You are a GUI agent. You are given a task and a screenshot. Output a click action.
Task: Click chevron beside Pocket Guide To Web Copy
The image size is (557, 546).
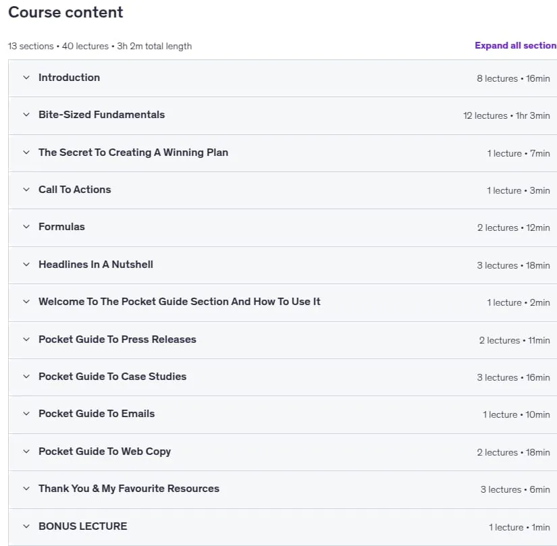(x=26, y=452)
